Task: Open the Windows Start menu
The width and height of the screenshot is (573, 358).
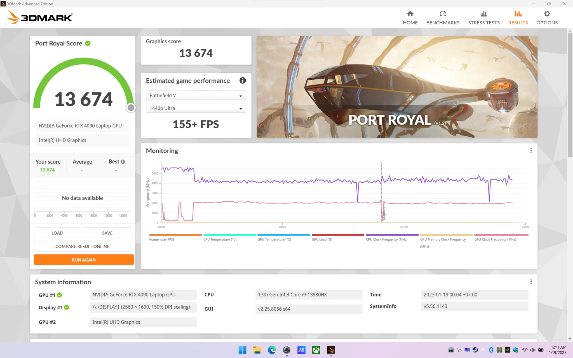Action: (242, 350)
